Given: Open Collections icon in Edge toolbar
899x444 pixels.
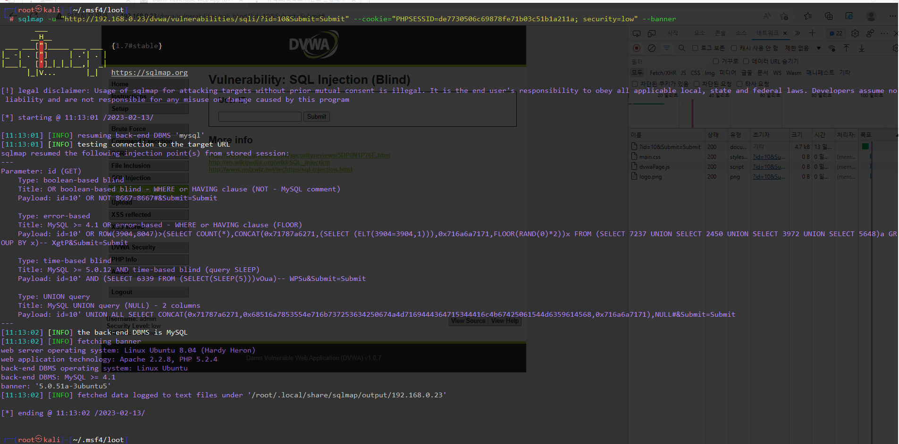Looking at the screenshot, I should [x=829, y=16].
